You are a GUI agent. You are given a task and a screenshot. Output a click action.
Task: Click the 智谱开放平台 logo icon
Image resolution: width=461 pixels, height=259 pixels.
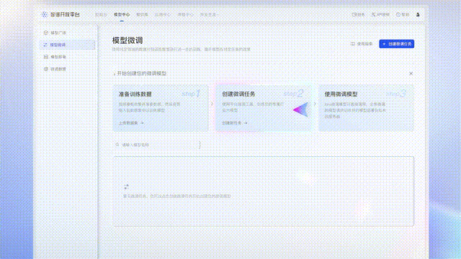(45, 14)
